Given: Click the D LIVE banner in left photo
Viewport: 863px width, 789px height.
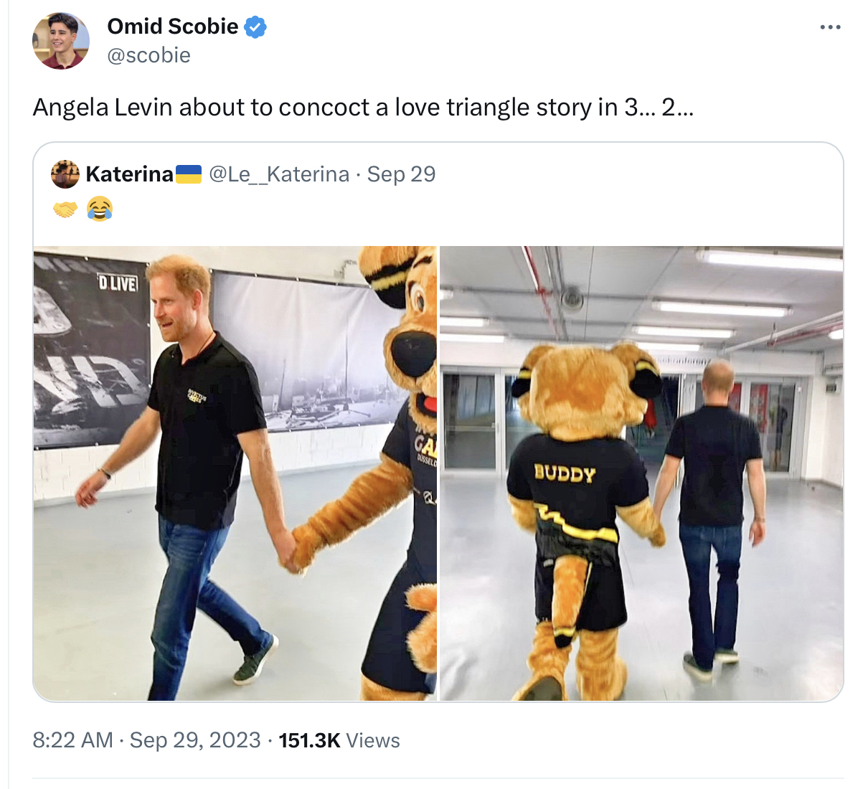Looking at the screenshot, I should coord(118,283).
